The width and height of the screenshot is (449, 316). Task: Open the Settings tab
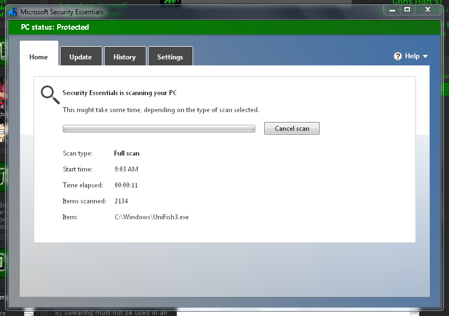coord(171,56)
